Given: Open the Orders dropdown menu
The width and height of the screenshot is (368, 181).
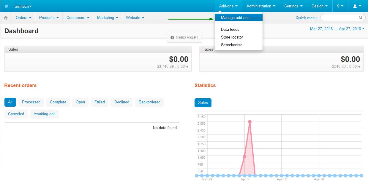Looking at the screenshot, I should (23, 18).
